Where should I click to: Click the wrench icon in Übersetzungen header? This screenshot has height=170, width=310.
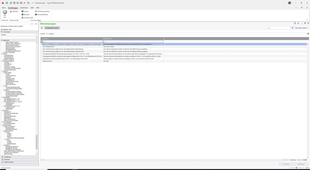[298, 23]
